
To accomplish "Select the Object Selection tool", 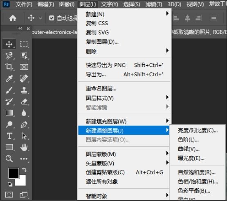I will (x=24, y=55).
